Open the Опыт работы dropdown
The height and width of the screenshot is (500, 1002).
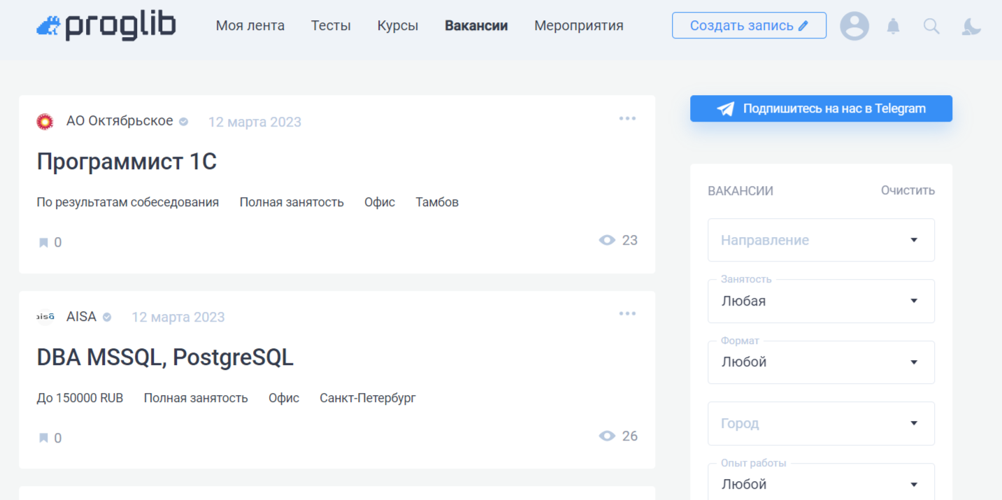[x=820, y=483]
